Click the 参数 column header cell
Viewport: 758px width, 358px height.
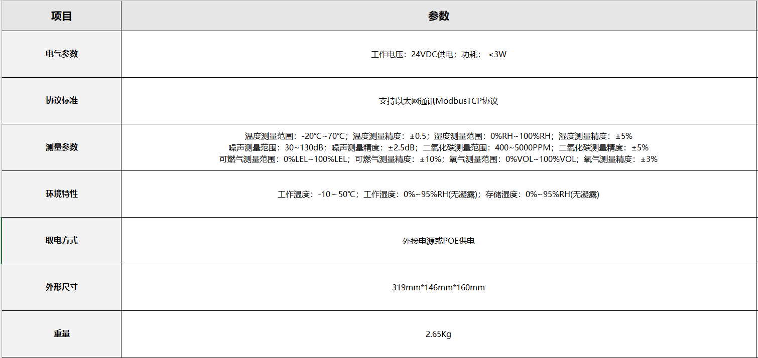[438, 16]
